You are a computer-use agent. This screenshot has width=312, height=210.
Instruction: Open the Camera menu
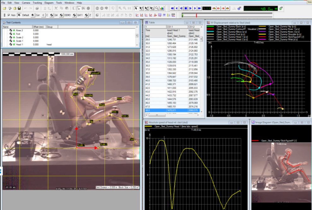[x=26, y=3]
